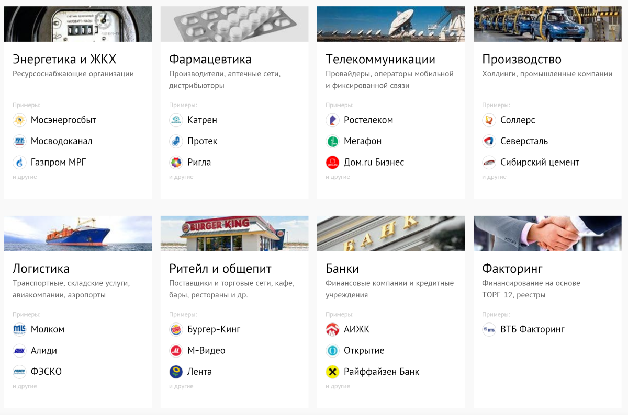This screenshot has width=628, height=415.
Task: Click the ФЭСКО logo icon
Action: (19, 372)
